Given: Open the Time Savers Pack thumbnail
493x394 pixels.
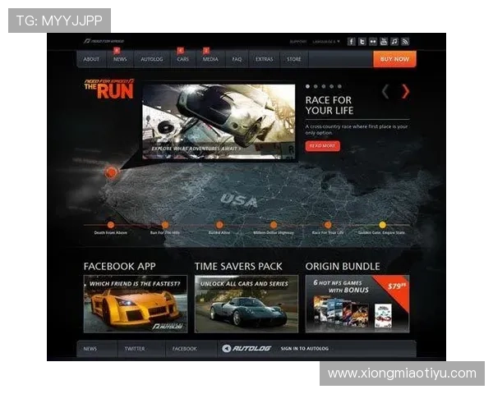Looking at the screenshot, I should (246, 304).
